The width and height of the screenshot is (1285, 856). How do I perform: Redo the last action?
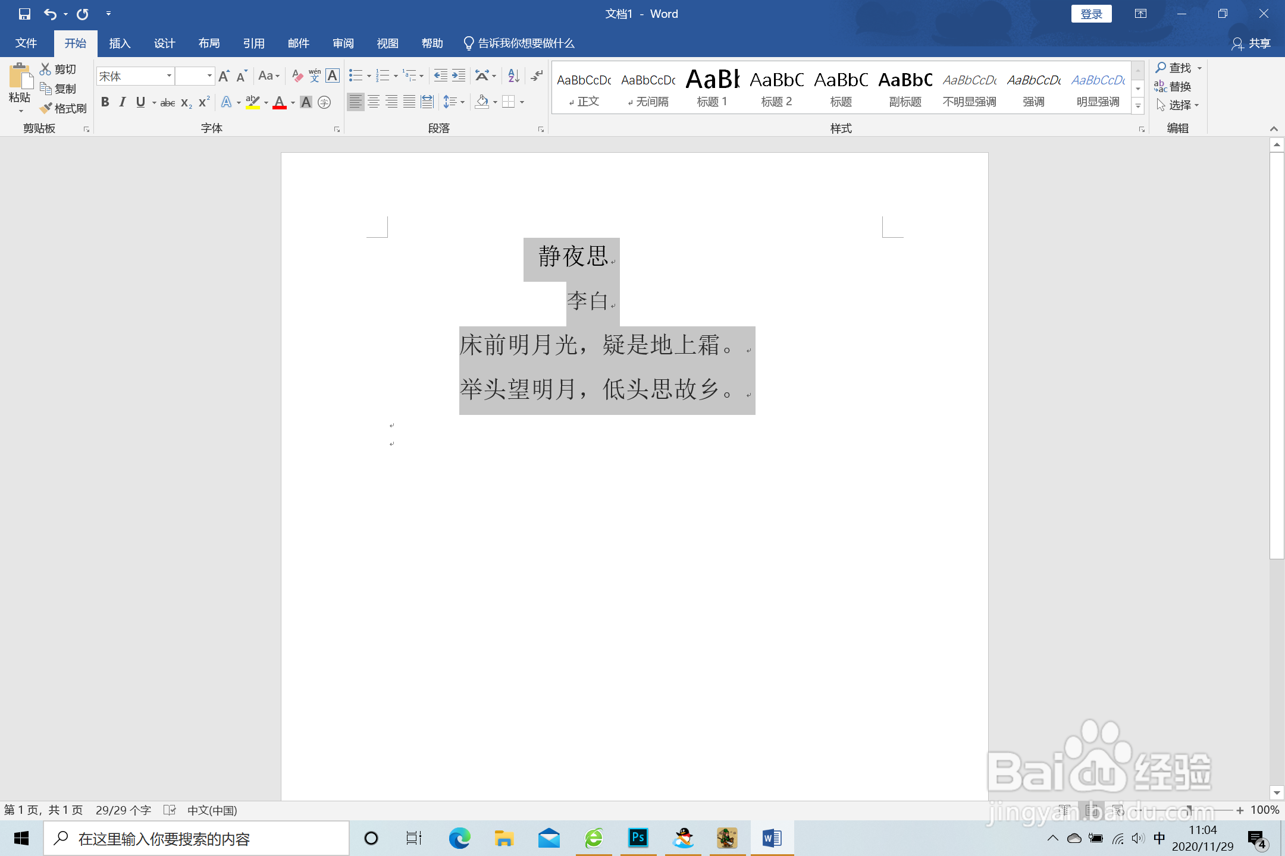83,14
